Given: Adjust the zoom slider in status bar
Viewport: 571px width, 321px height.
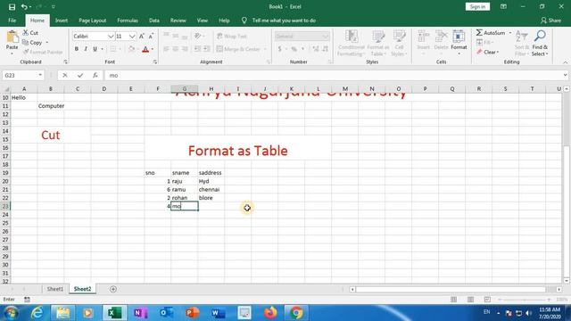Looking at the screenshot, I should 525,300.
